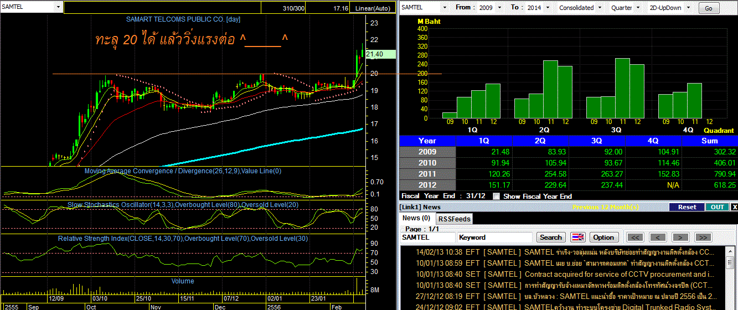Image resolution: width=738 pixels, height=310 pixels.
Task: Click the Volume panel title
Action: point(183,281)
